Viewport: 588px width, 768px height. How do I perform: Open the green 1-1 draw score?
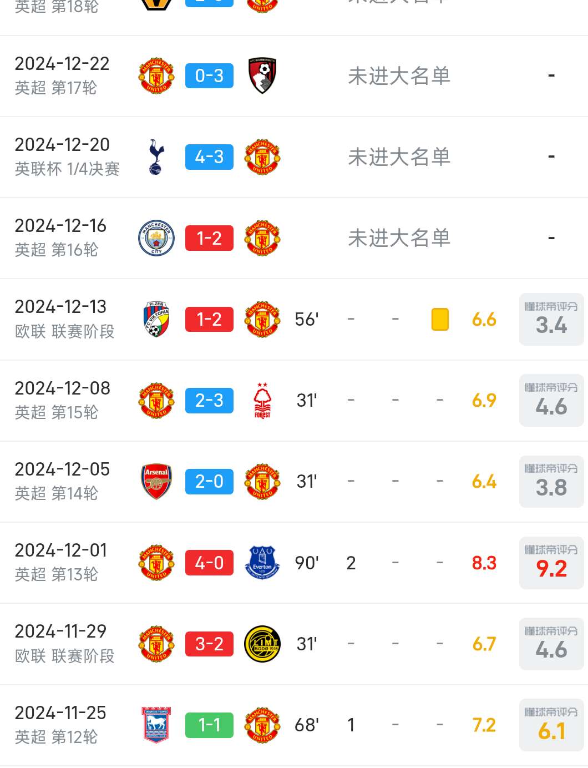click(209, 725)
